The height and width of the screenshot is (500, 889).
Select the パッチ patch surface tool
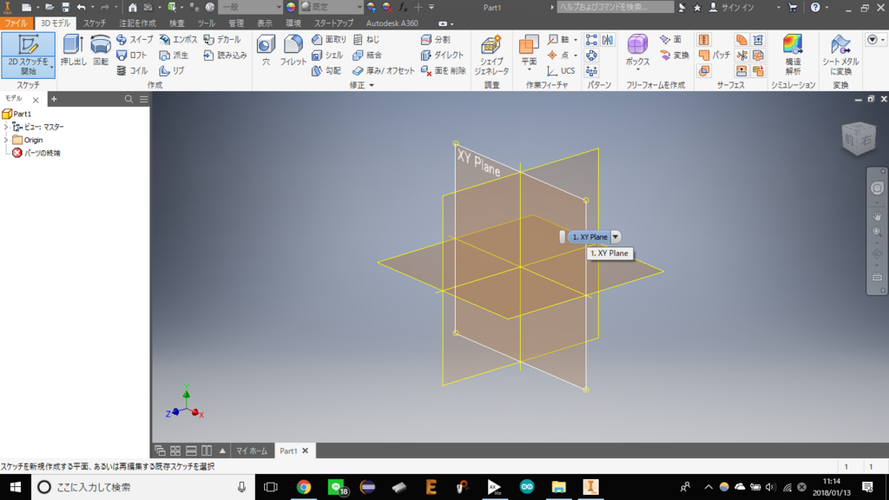714,55
